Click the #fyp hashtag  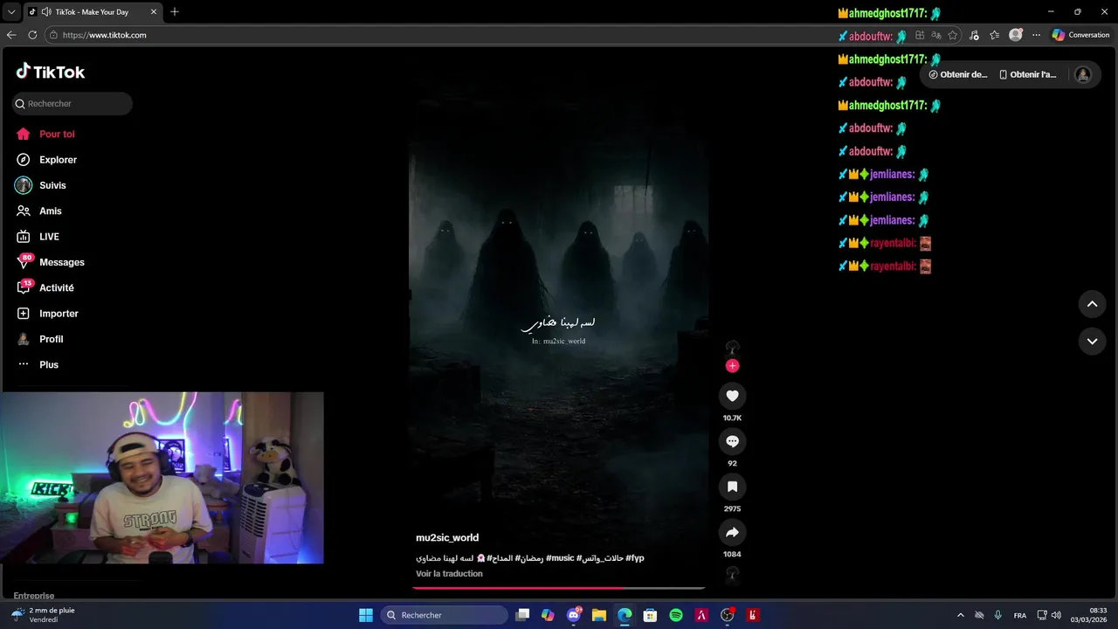tap(635, 557)
